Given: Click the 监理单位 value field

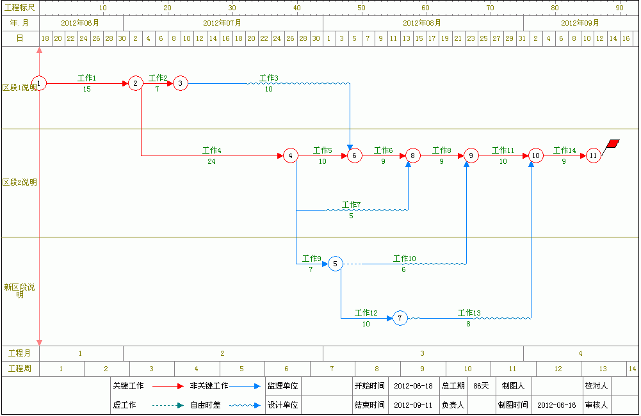Looking at the screenshot, I should pos(327,386).
